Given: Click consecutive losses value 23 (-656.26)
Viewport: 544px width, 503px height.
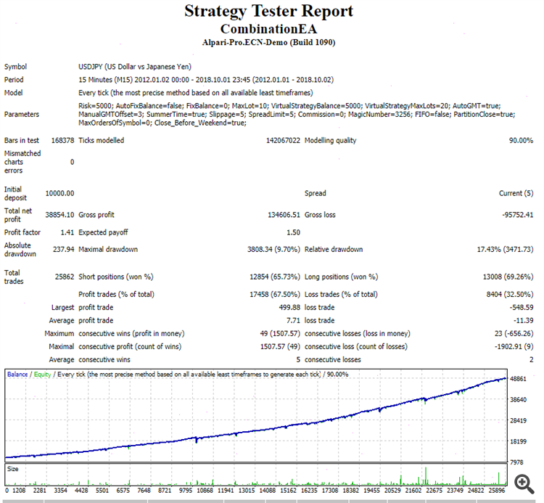Looking at the screenshot, I should (514, 334).
